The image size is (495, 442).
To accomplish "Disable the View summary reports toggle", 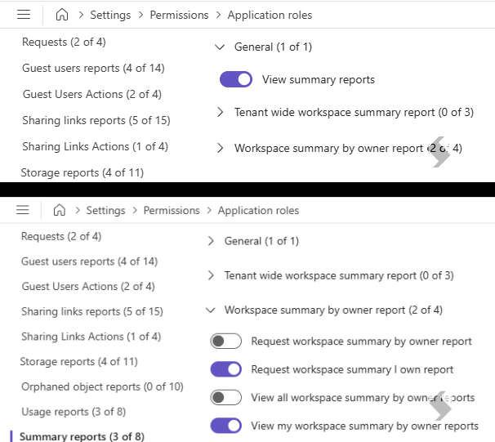I will (x=236, y=79).
